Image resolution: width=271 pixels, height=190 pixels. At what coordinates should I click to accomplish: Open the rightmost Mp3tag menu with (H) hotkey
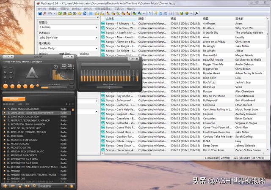[x=131, y=8]
